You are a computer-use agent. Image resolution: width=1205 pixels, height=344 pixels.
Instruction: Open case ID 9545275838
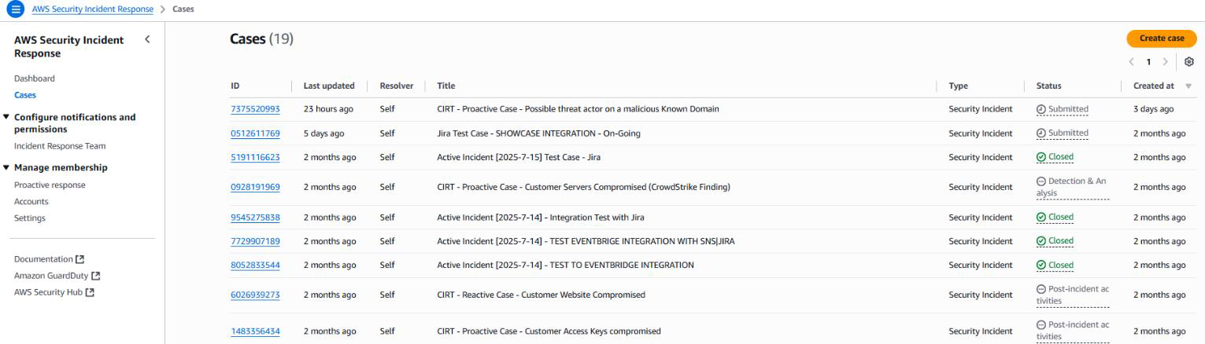[x=255, y=218]
